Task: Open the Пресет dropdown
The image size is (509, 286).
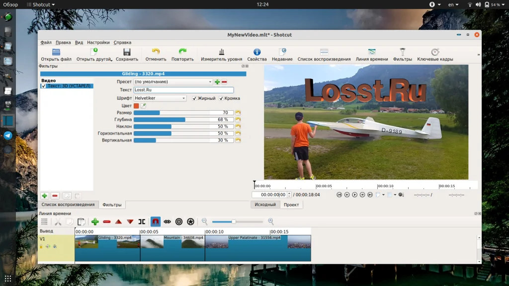Action: click(x=173, y=82)
